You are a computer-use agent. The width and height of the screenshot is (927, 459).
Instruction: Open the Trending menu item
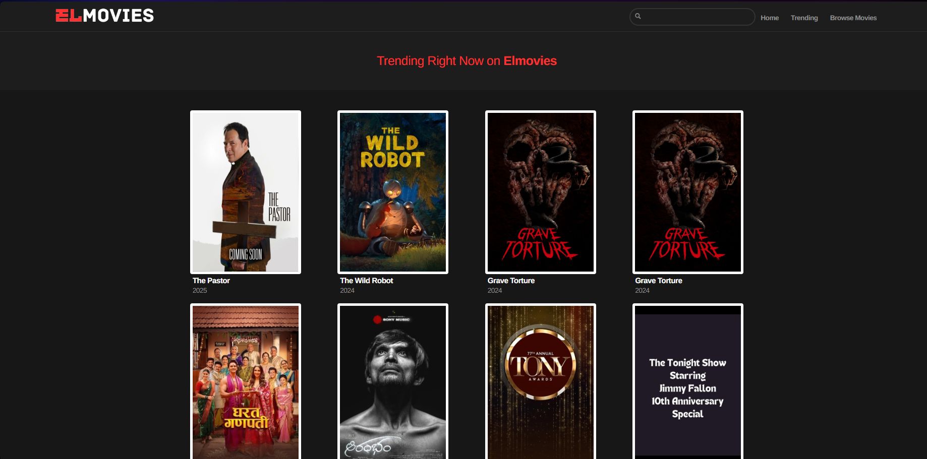[x=804, y=18]
